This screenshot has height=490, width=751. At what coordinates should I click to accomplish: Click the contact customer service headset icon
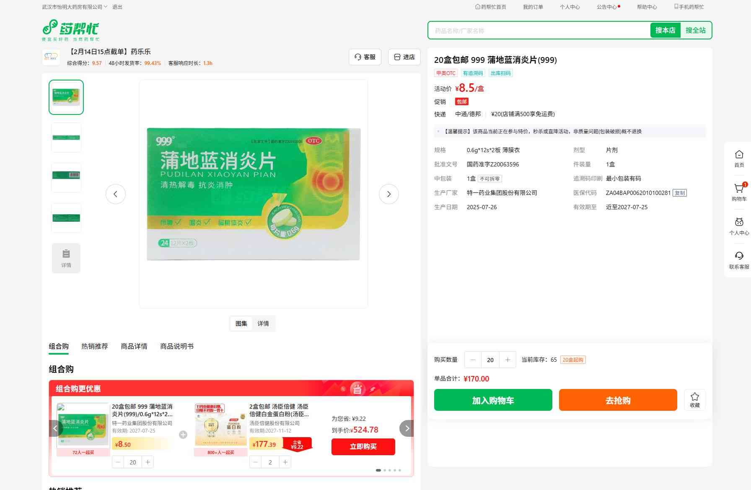coord(739,256)
